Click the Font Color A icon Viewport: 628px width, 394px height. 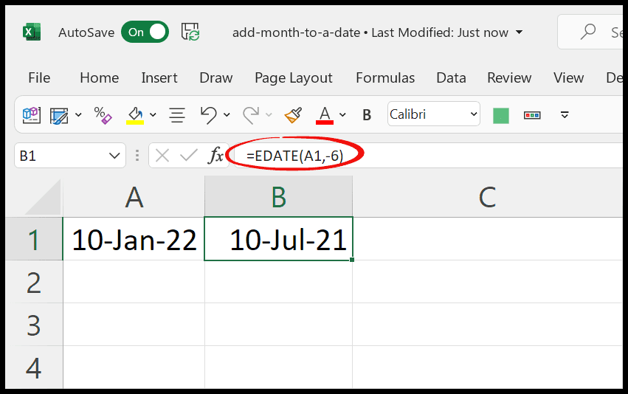[x=325, y=115]
